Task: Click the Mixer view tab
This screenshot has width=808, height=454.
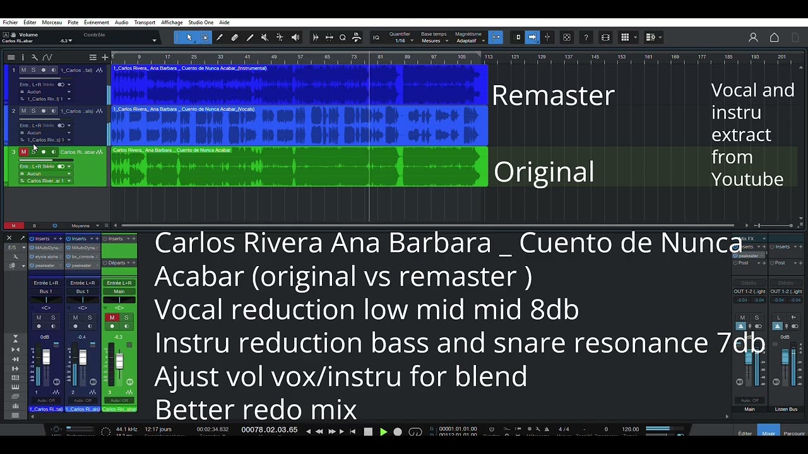Action: click(768, 433)
